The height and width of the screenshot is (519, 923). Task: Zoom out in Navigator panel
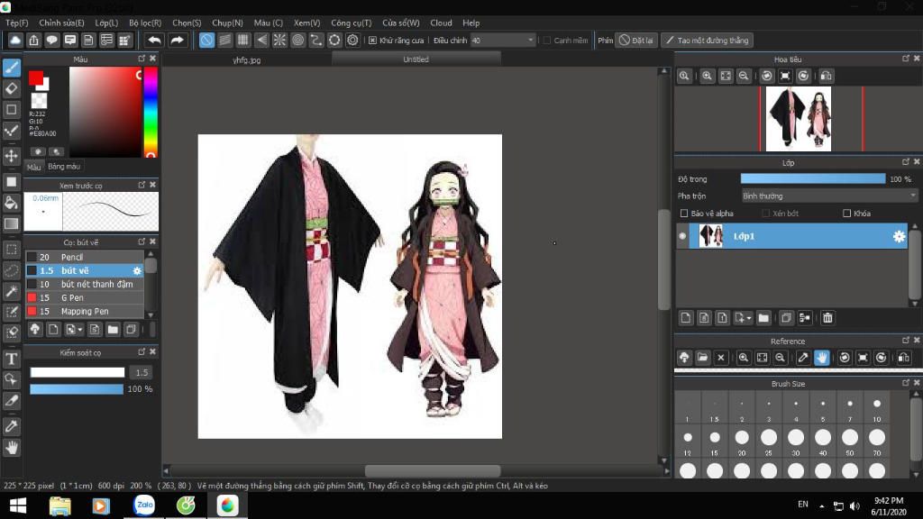tap(744, 76)
